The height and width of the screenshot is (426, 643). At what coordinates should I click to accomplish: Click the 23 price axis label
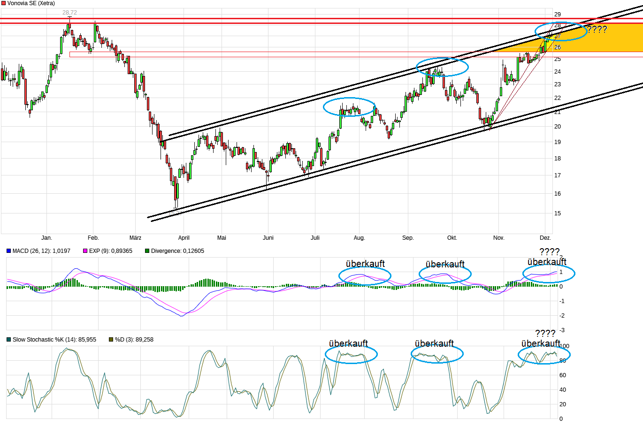click(x=557, y=84)
